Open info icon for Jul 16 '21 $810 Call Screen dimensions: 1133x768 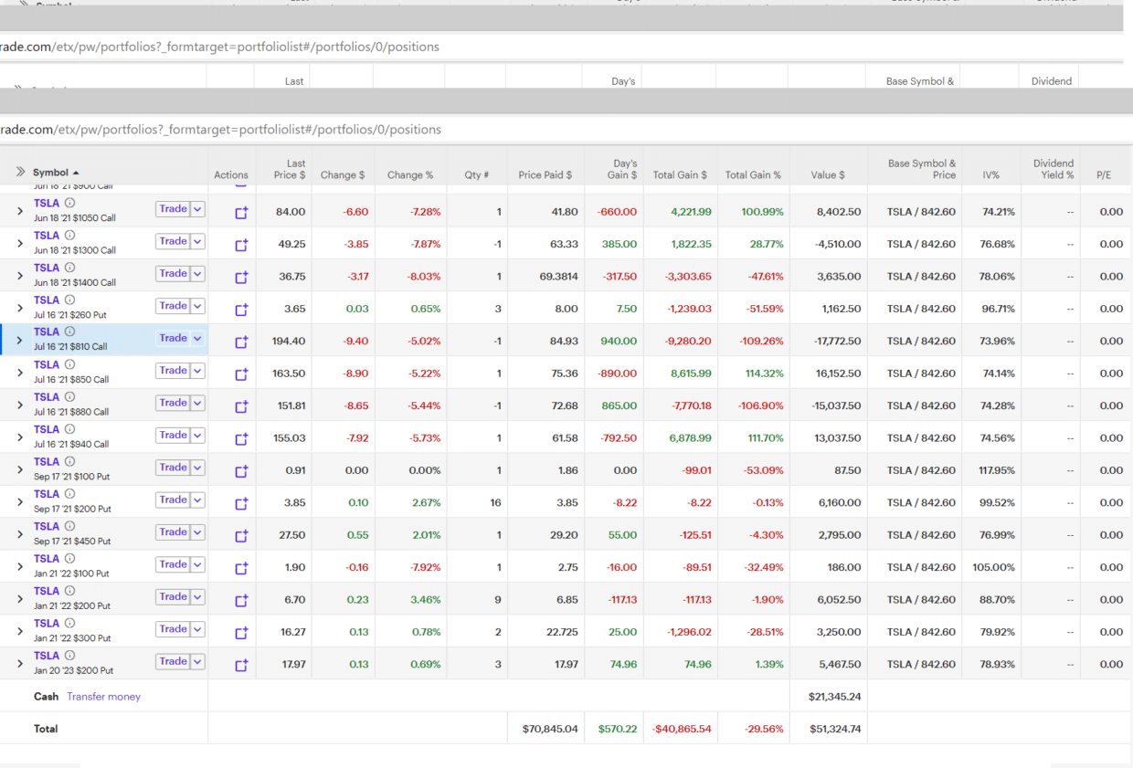(69, 331)
